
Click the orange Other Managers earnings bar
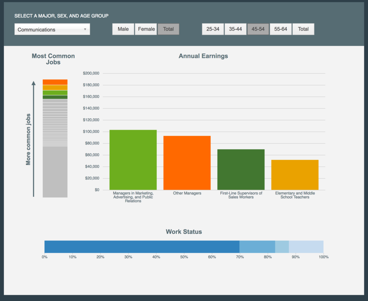click(x=187, y=163)
